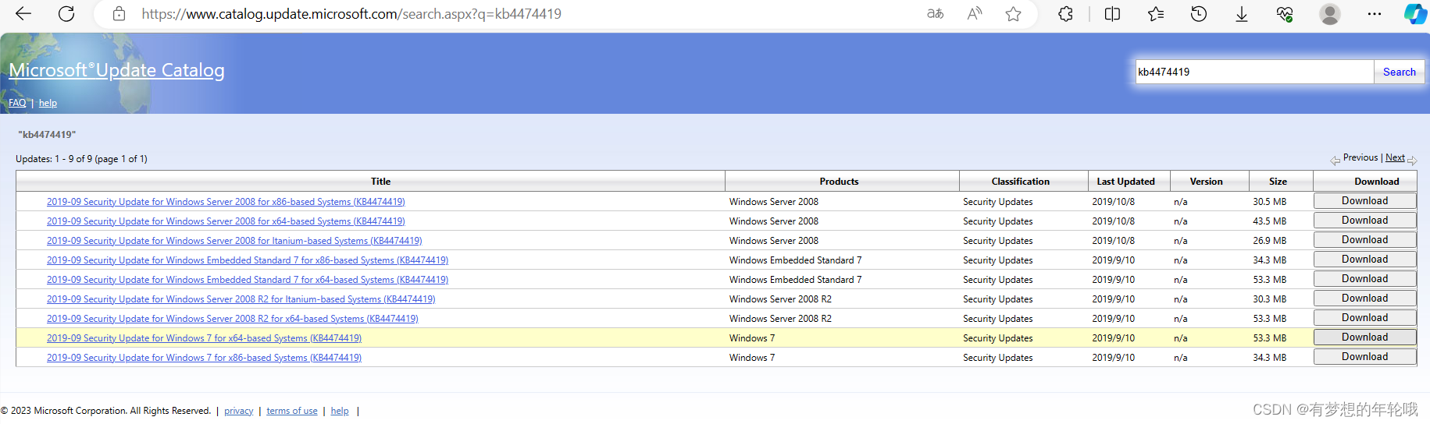Screen dimensions: 1430x424
Task: Open the favorites list icon
Action: click(1156, 13)
